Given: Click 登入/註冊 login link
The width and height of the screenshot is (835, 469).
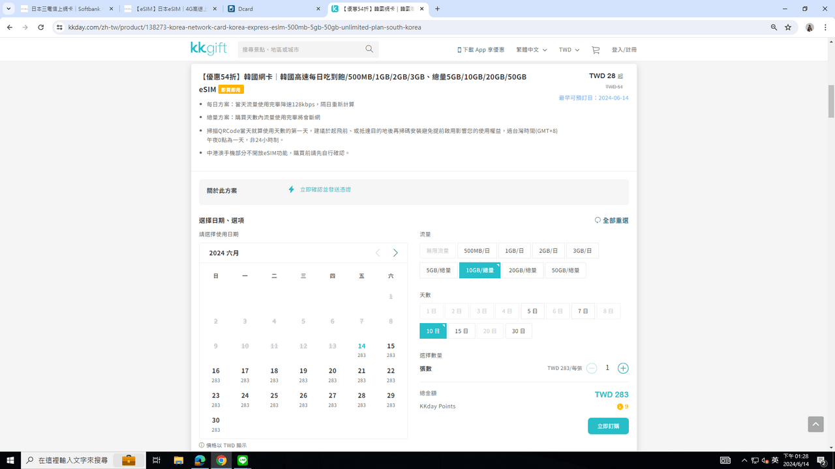Looking at the screenshot, I should click(624, 50).
